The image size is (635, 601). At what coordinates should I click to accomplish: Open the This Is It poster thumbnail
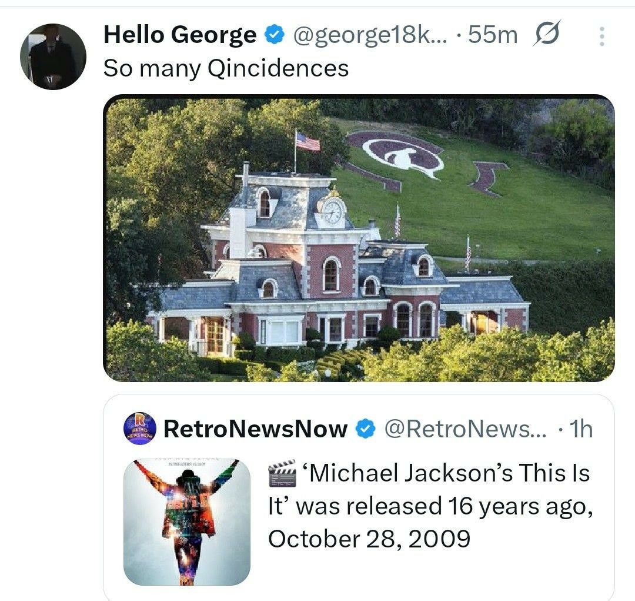pos(187,522)
